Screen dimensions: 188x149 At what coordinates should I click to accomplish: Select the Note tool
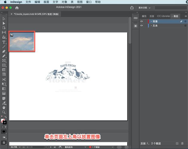pos(4,98)
